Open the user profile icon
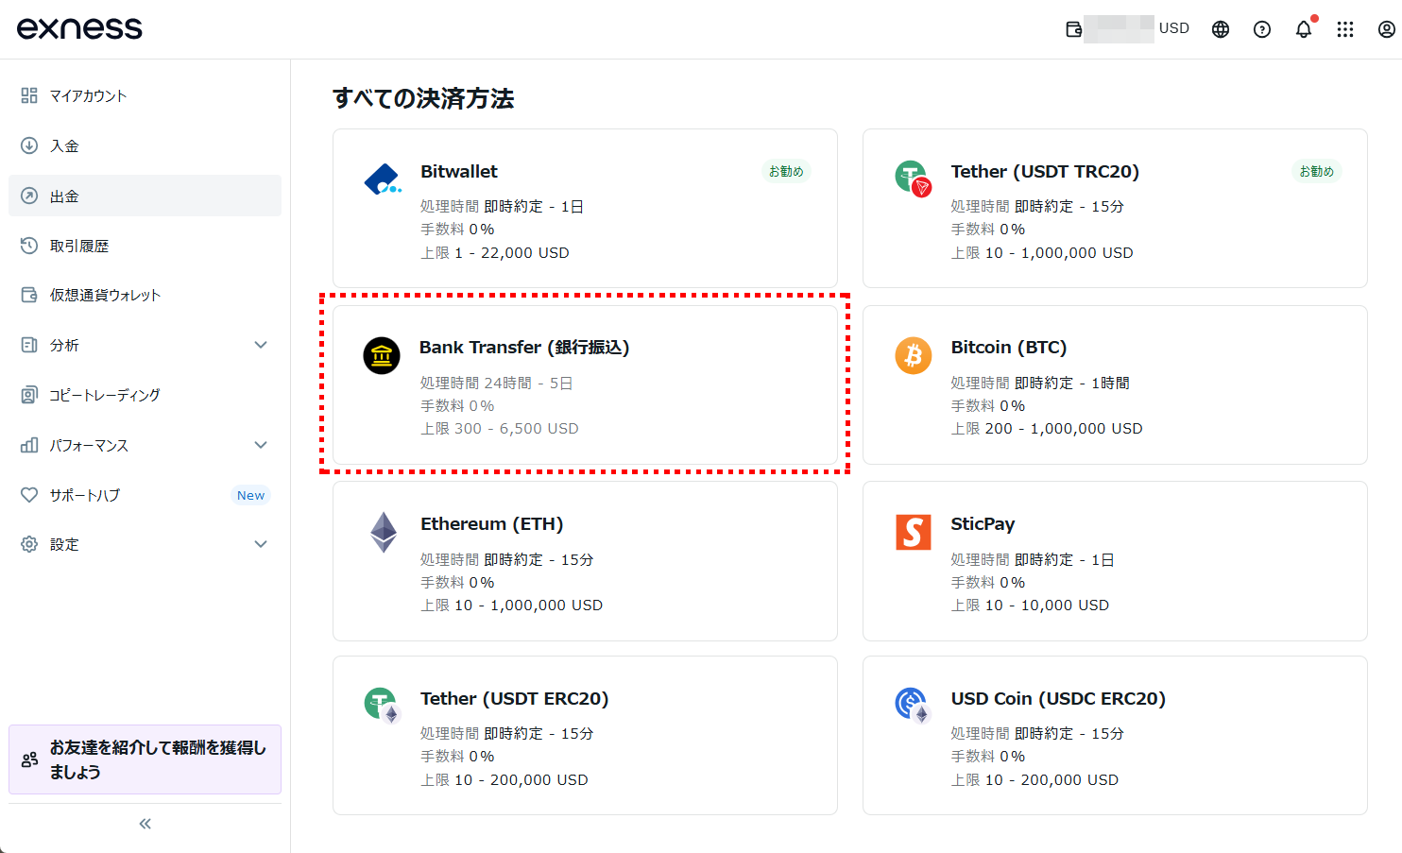Image resolution: width=1402 pixels, height=853 pixels. [1386, 29]
